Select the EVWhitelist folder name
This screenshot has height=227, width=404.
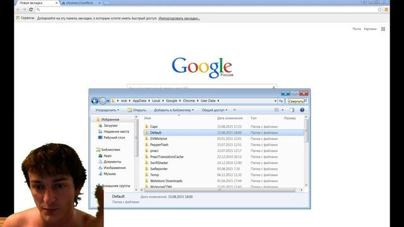pyautogui.click(x=158, y=139)
